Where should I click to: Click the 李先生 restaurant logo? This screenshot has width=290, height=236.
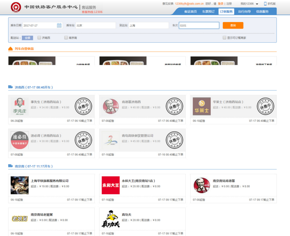tap(20, 106)
